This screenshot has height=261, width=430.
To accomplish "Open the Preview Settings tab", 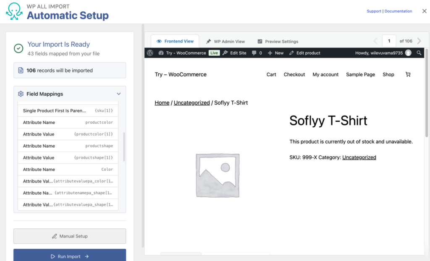I will (x=278, y=42).
